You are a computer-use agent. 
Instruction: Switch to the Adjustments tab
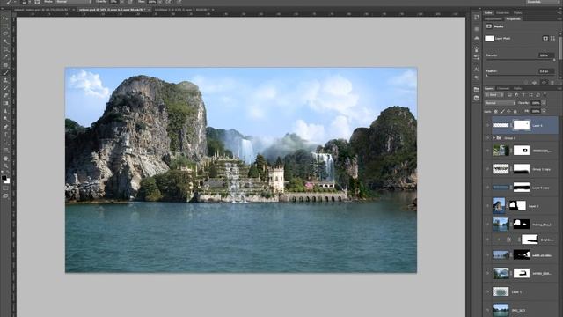pos(494,19)
